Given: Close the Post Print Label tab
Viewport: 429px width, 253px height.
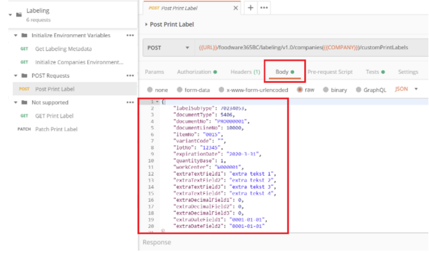Looking at the screenshot, I should click(236, 8).
